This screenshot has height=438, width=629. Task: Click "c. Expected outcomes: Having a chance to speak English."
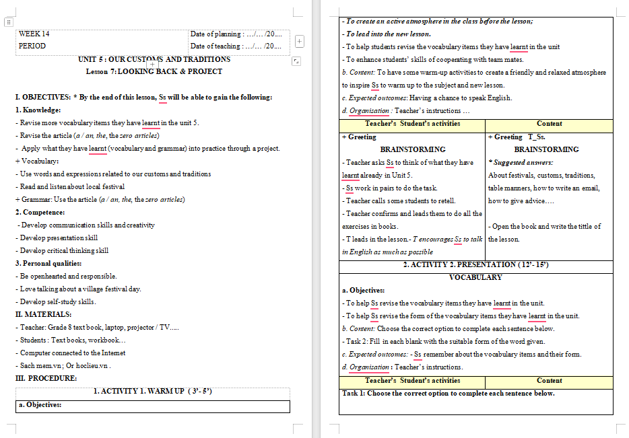point(427,98)
